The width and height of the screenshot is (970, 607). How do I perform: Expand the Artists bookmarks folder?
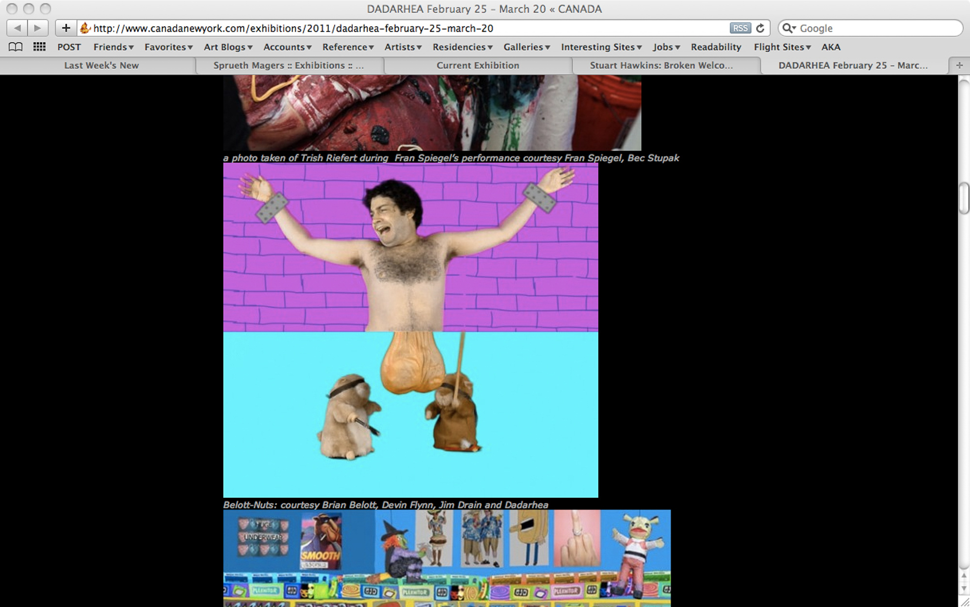403,47
